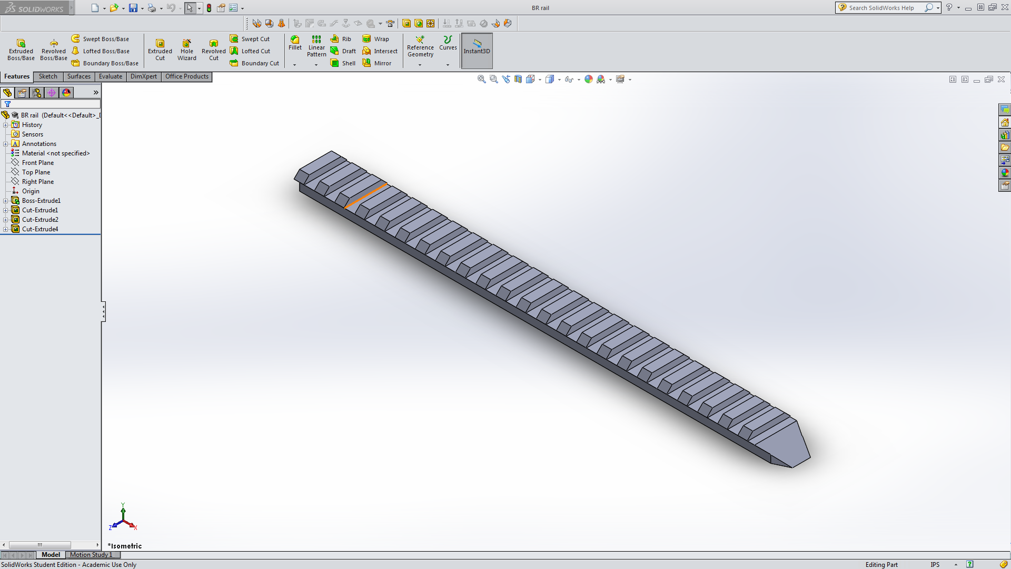The width and height of the screenshot is (1011, 569).
Task: Open the Curves dropdown arrow
Action: pyautogui.click(x=448, y=65)
